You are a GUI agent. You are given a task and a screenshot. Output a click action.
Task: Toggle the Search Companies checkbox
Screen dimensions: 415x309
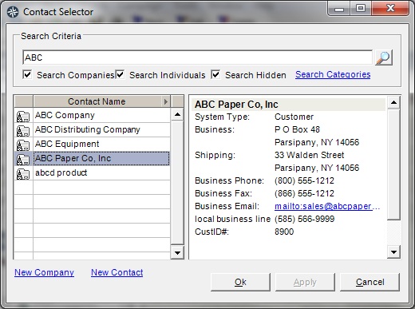tap(27, 74)
